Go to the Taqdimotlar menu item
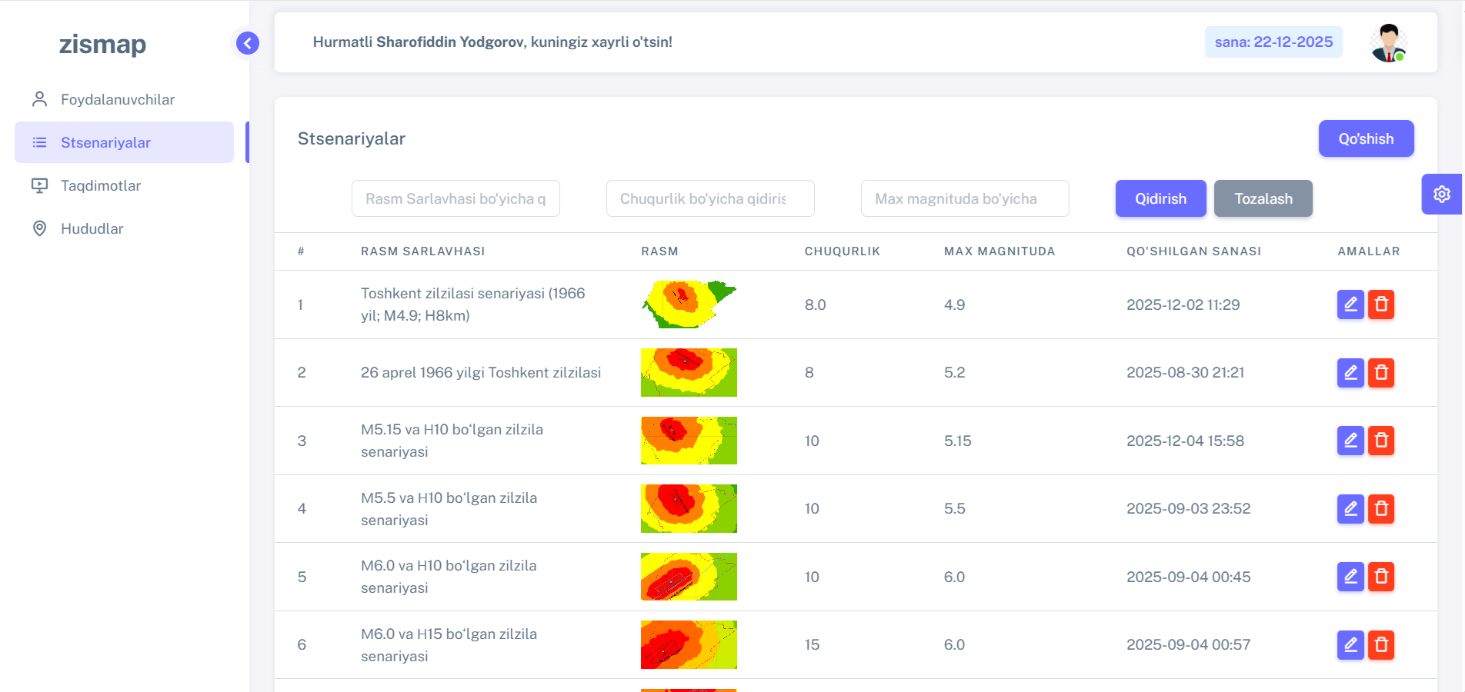Viewport: 1465px width, 692px height. pos(101,185)
